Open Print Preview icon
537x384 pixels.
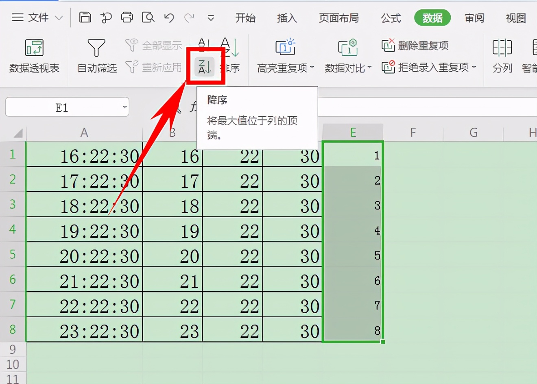pos(148,17)
